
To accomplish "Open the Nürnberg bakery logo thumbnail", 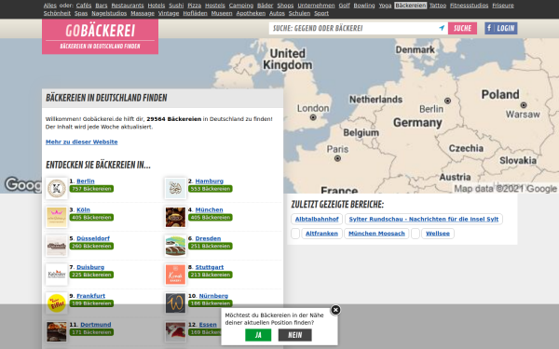I will point(175,303).
